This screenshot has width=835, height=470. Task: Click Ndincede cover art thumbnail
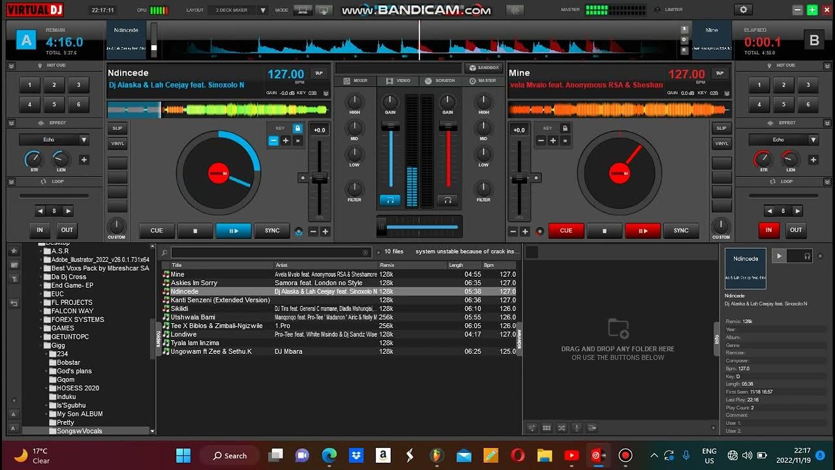[745, 268]
